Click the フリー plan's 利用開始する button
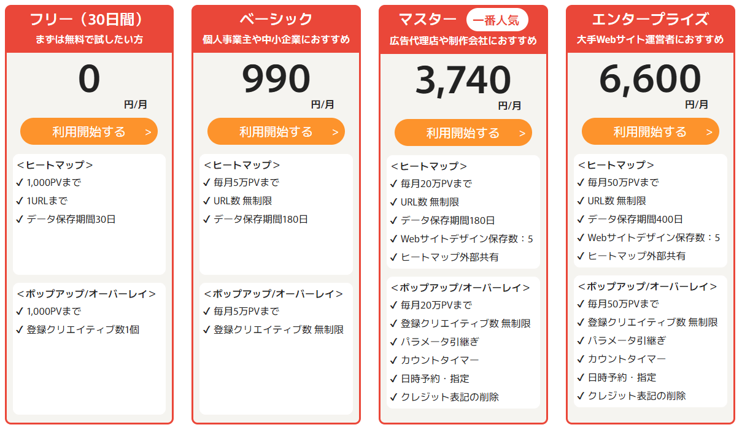 tap(89, 132)
